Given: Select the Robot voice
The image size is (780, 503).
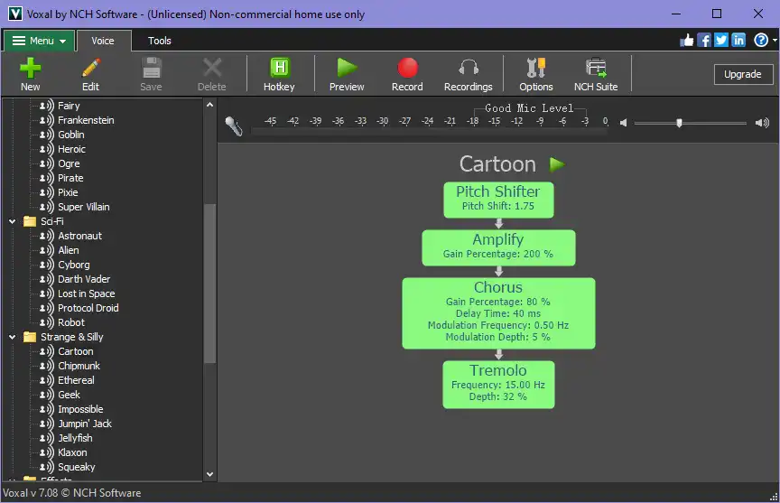Looking at the screenshot, I should pos(71,322).
